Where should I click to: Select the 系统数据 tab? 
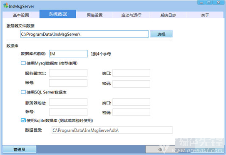tap(58, 14)
